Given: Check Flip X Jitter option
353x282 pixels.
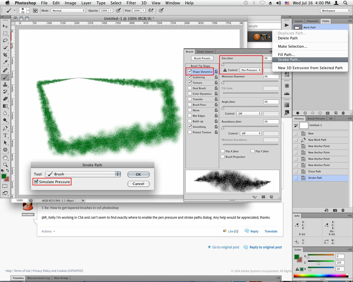Looking at the screenshot, I should pyautogui.click(x=223, y=151).
